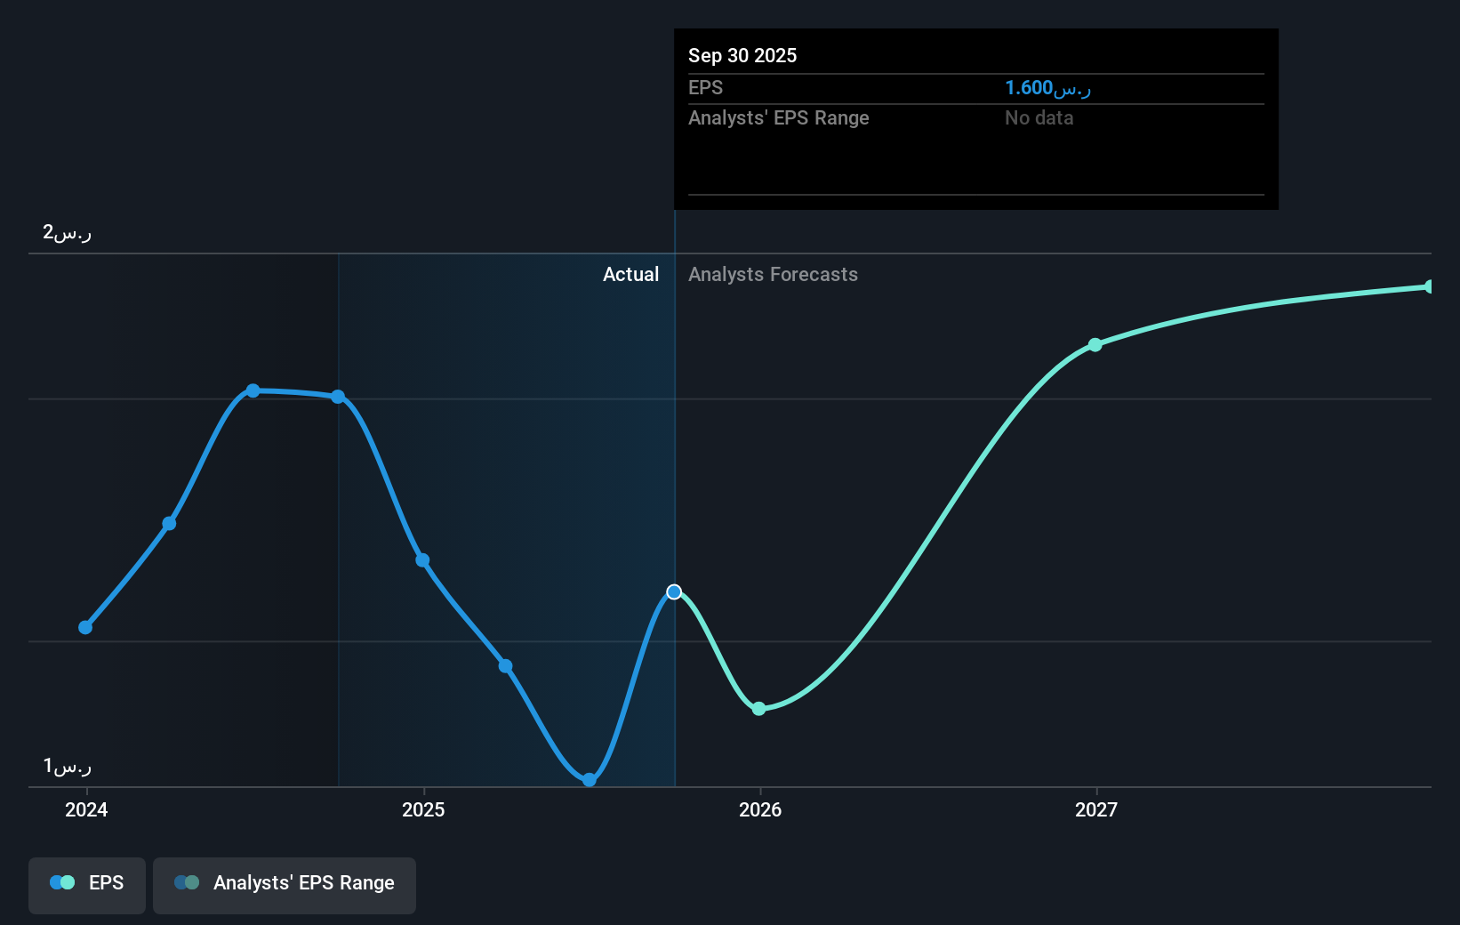Screen dimensions: 1460x925
Task: Select the forecast data point near 2026
Action: [759, 709]
